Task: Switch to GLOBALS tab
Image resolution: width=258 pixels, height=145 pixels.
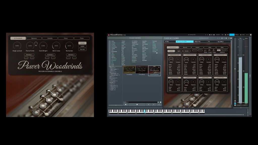Action: (x=223, y=42)
